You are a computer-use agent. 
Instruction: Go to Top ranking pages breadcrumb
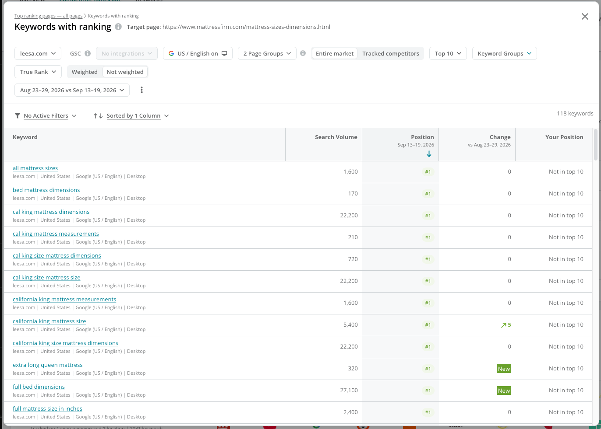(x=49, y=16)
